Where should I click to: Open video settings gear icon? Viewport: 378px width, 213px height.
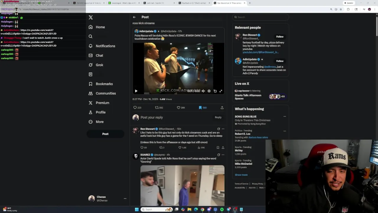click(209, 91)
